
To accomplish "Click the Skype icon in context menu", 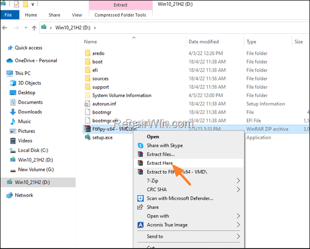I will pyautogui.click(x=141, y=145).
